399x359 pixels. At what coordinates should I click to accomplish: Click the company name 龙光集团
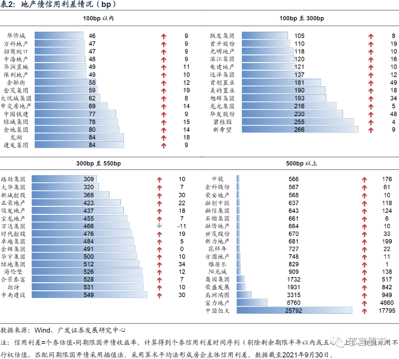pos(222,106)
